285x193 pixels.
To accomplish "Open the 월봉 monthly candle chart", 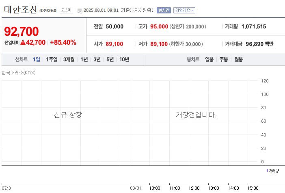I will (x=238, y=59).
